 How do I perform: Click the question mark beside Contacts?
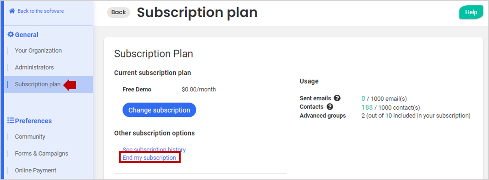click(x=330, y=107)
